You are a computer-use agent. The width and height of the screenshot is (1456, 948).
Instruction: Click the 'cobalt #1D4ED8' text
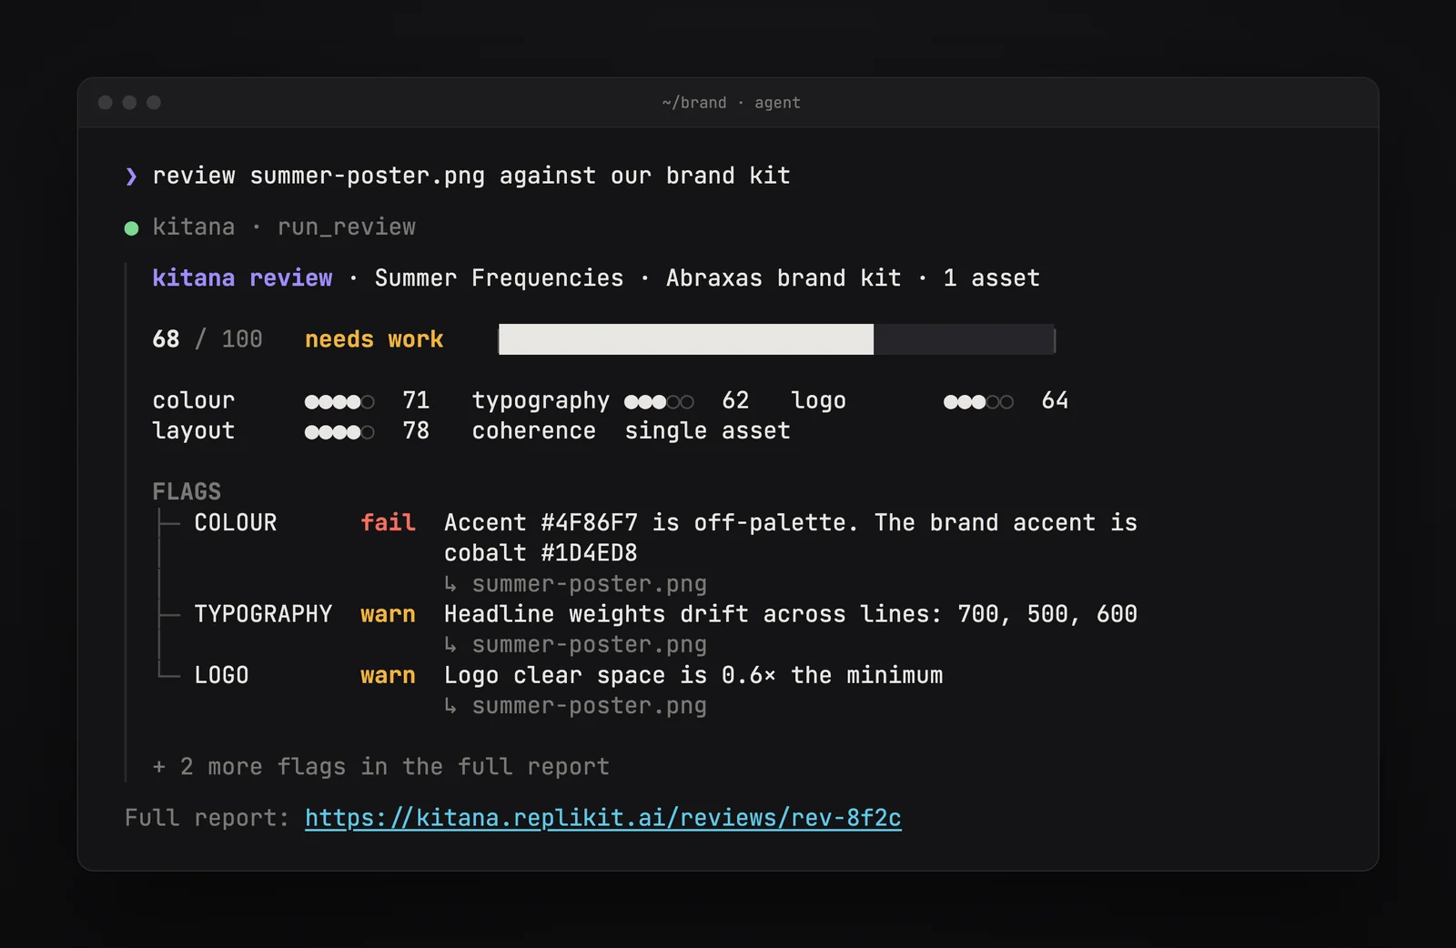coord(541,553)
